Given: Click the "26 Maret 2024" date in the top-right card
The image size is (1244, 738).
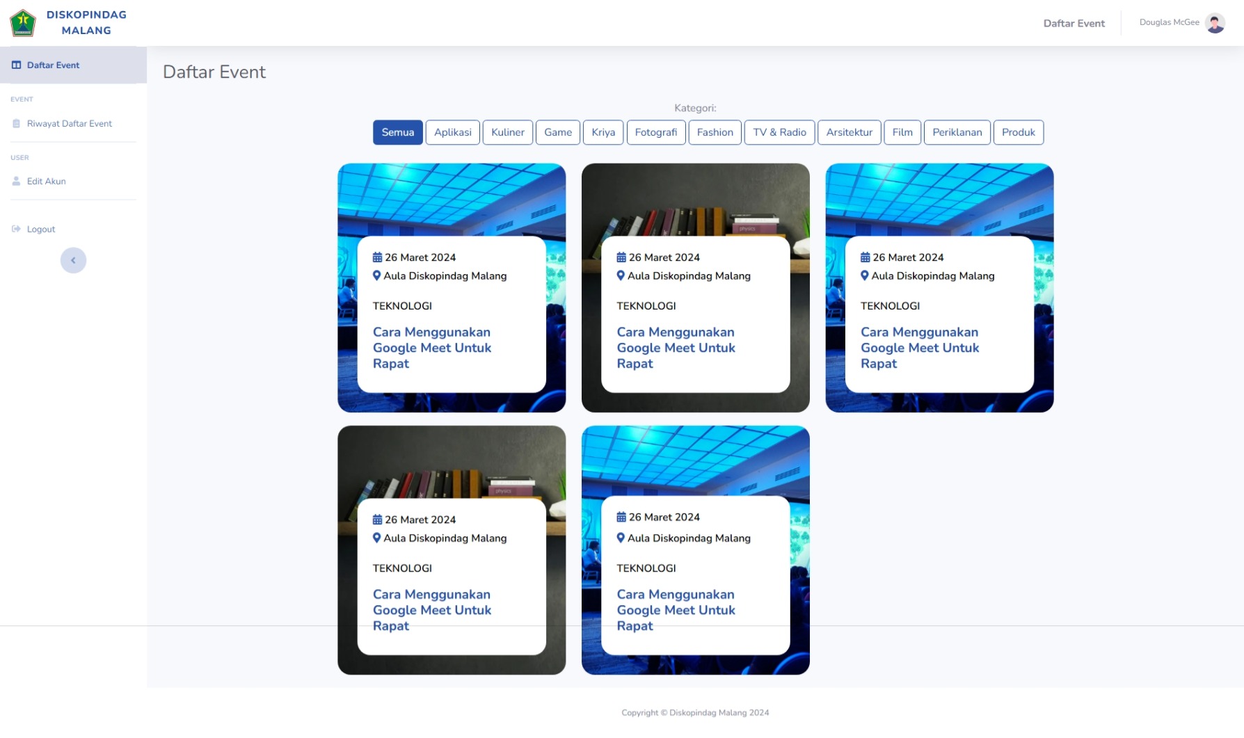Looking at the screenshot, I should click(908, 257).
